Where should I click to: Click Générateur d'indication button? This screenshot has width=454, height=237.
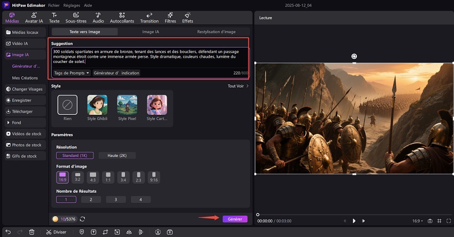click(x=116, y=73)
